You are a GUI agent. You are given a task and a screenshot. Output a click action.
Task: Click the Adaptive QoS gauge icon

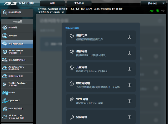[5, 68]
